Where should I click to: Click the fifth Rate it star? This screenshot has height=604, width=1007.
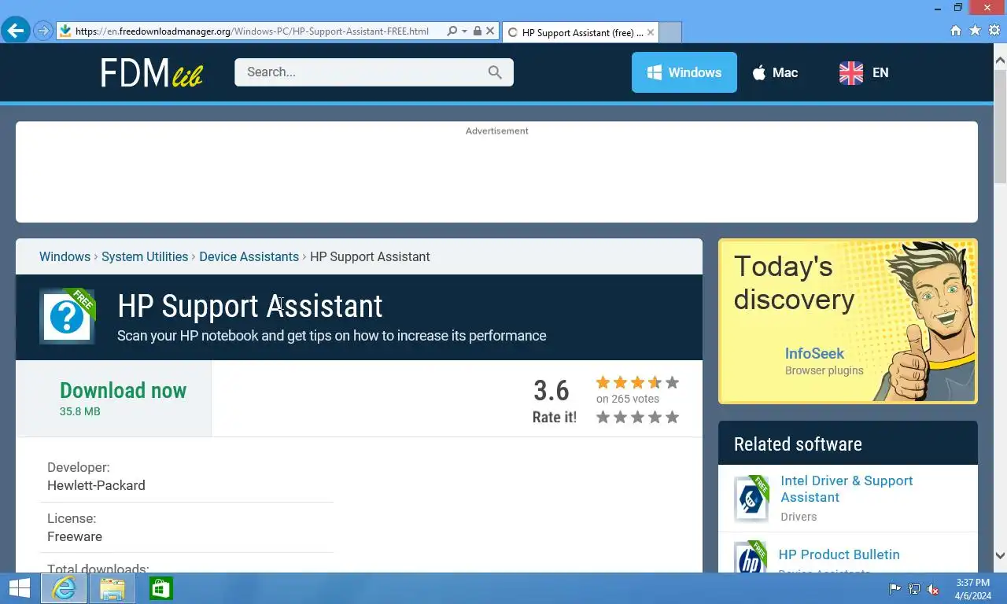[672, 417]
